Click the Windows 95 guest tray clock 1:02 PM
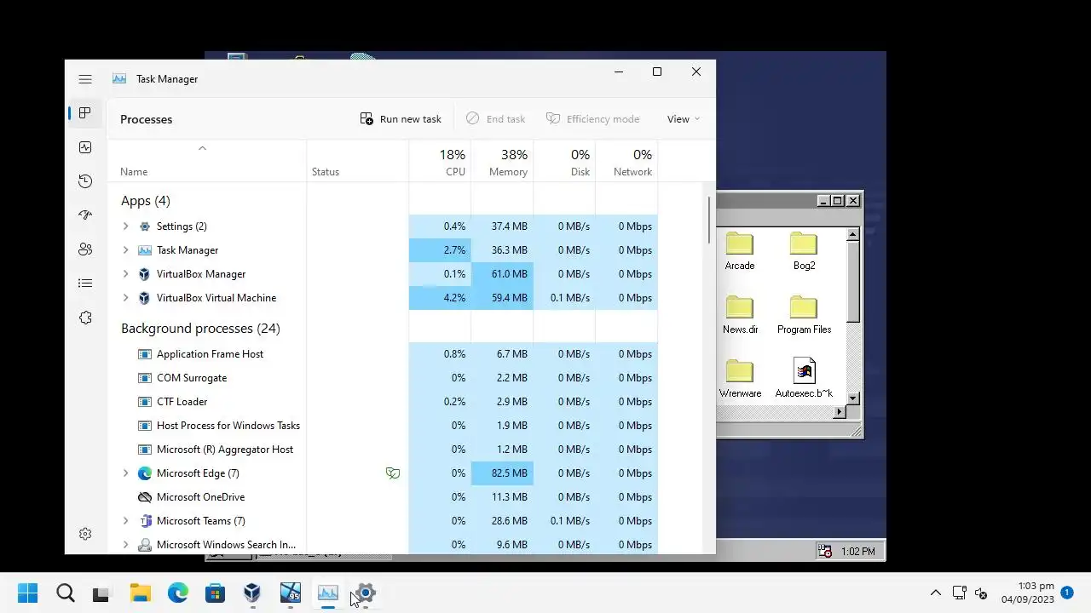Viewport: 1091px width, 613px height. 857,551
